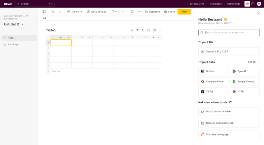Open the toolbar more options ellipsis
Screen dimensions: 264x145
(x=123, y=12)
